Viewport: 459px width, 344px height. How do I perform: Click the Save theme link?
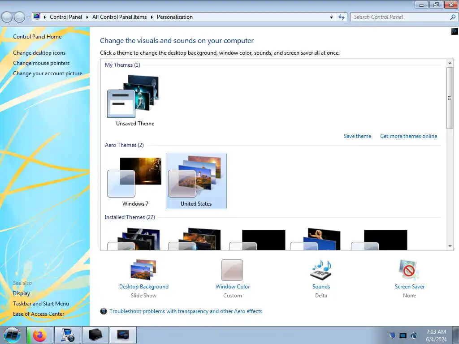[357, 136]
